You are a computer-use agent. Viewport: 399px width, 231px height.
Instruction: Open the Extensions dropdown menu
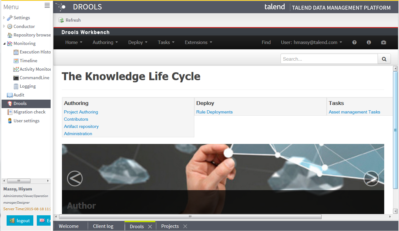click(198, 42)
